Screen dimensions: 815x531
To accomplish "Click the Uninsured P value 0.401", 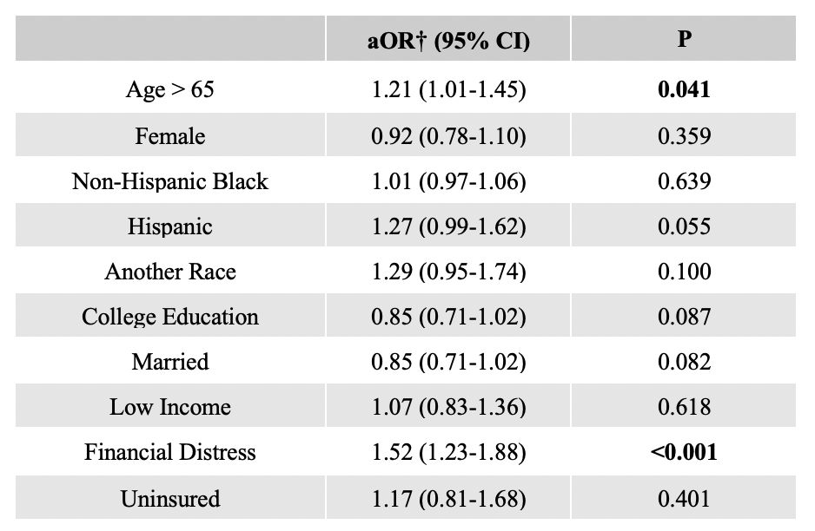I will click(x=684, y=499).
